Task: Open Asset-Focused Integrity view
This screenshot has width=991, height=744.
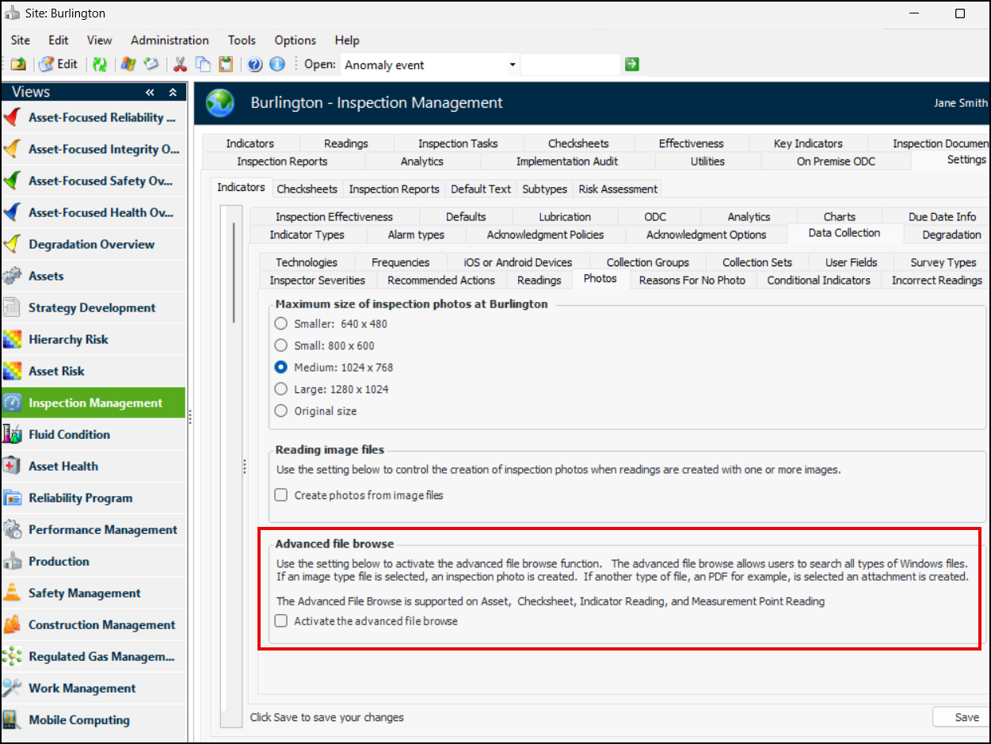Action: [93, 149]
